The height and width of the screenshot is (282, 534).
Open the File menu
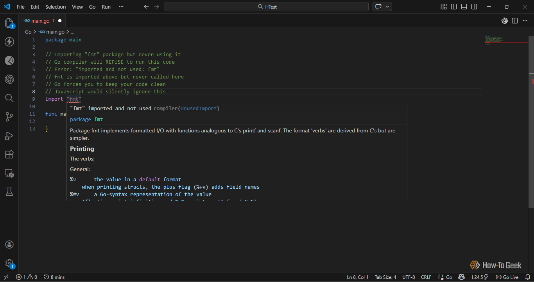coord(21,7)
